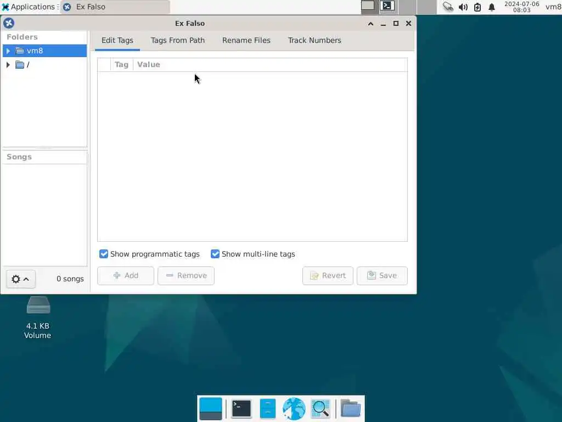This screenshot has width=562, height=422.
Task: Launch the terminal from the dock
Action: point(241,409)
